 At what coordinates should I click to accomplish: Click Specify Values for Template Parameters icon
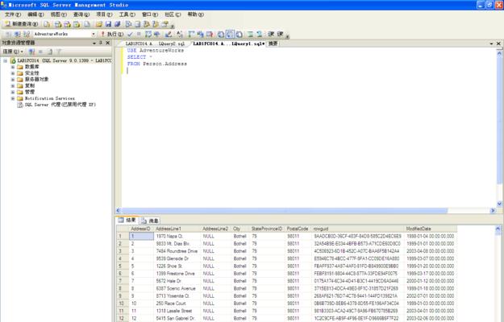click(x=180, y=34)
